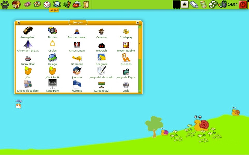Start GCompris with the yellow plane icon

[x=77, y=58]
